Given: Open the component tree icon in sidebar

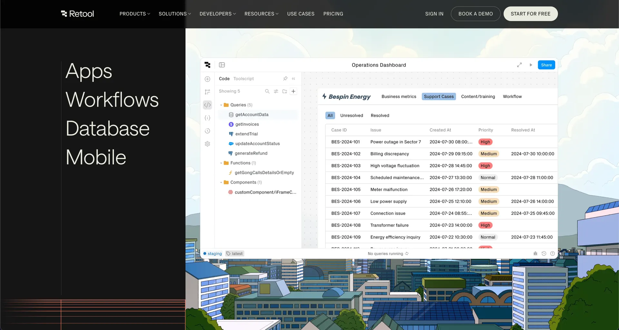Looking at the screenshot, I should pos(207,92).
